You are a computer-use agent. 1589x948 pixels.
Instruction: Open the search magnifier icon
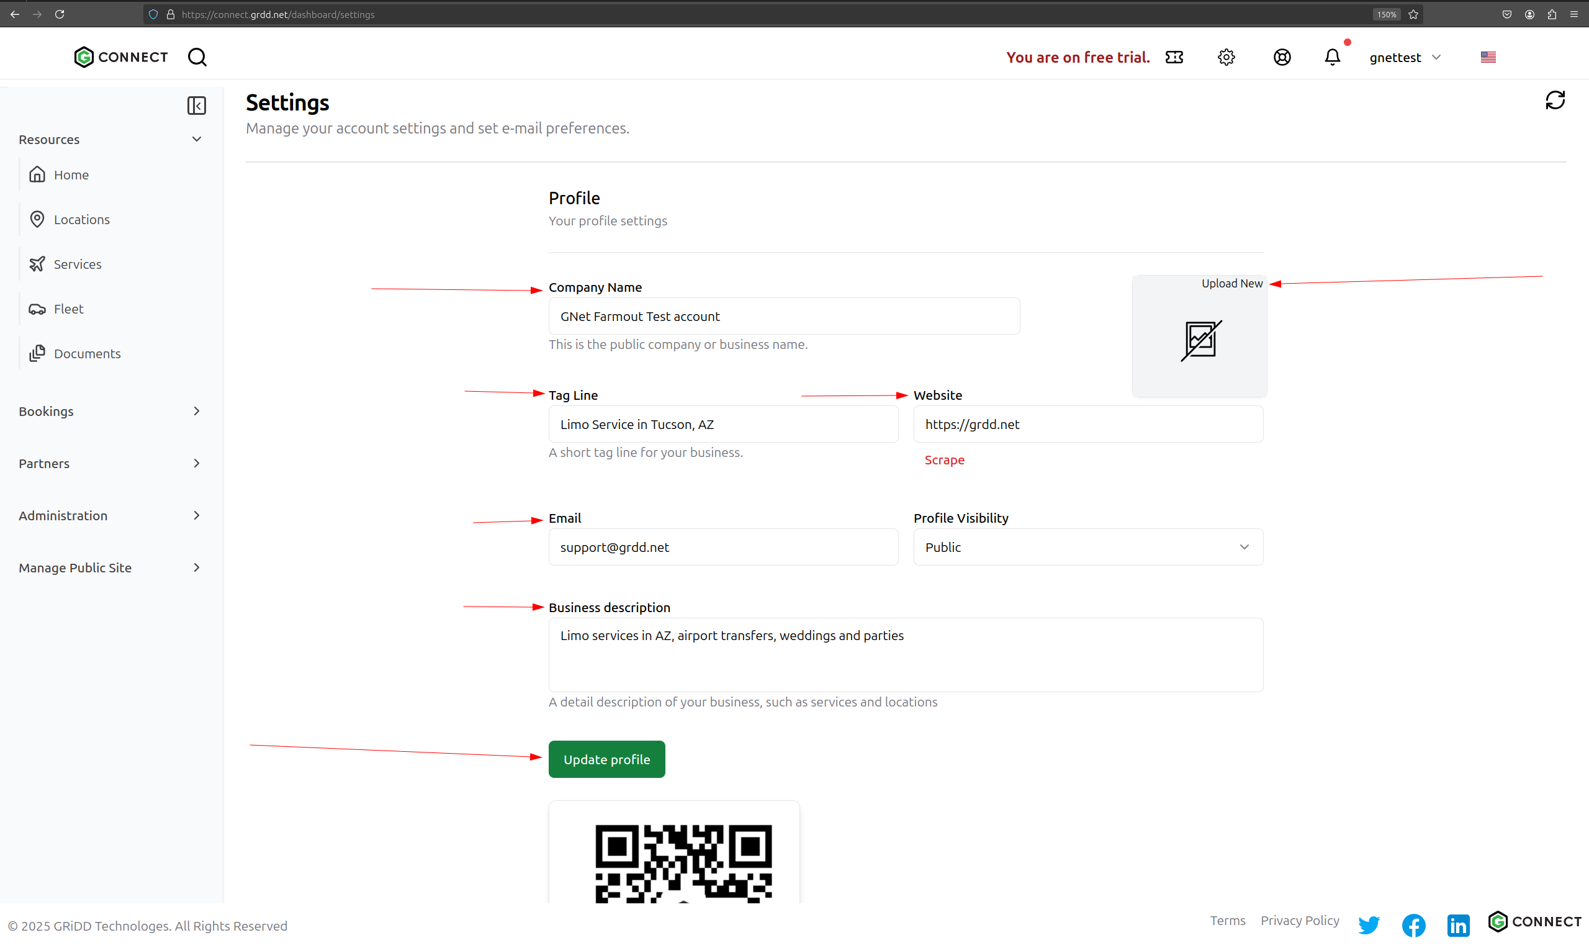tap(197, 58)
